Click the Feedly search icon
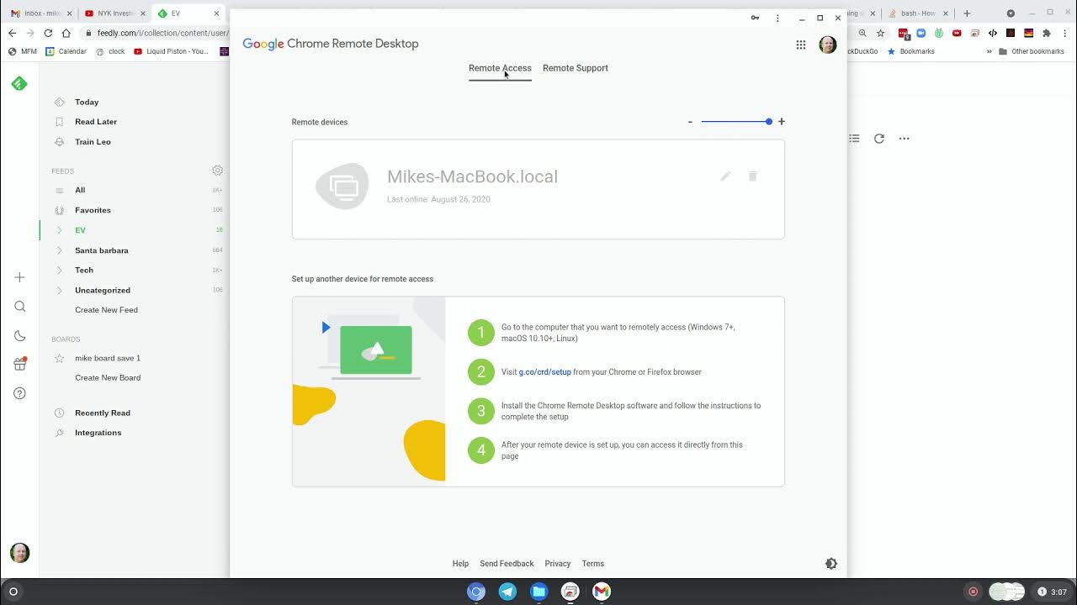Viewport: 1077px width, 605px height. click(19, 307)
